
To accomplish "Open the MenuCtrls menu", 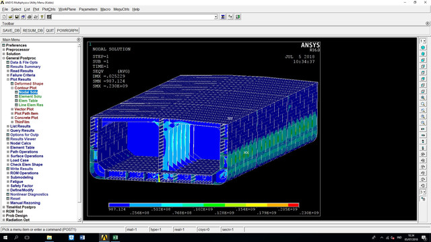I will [121, 9].
